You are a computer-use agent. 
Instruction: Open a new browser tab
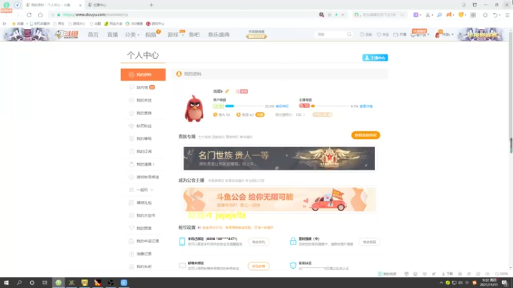coord(151,5)
